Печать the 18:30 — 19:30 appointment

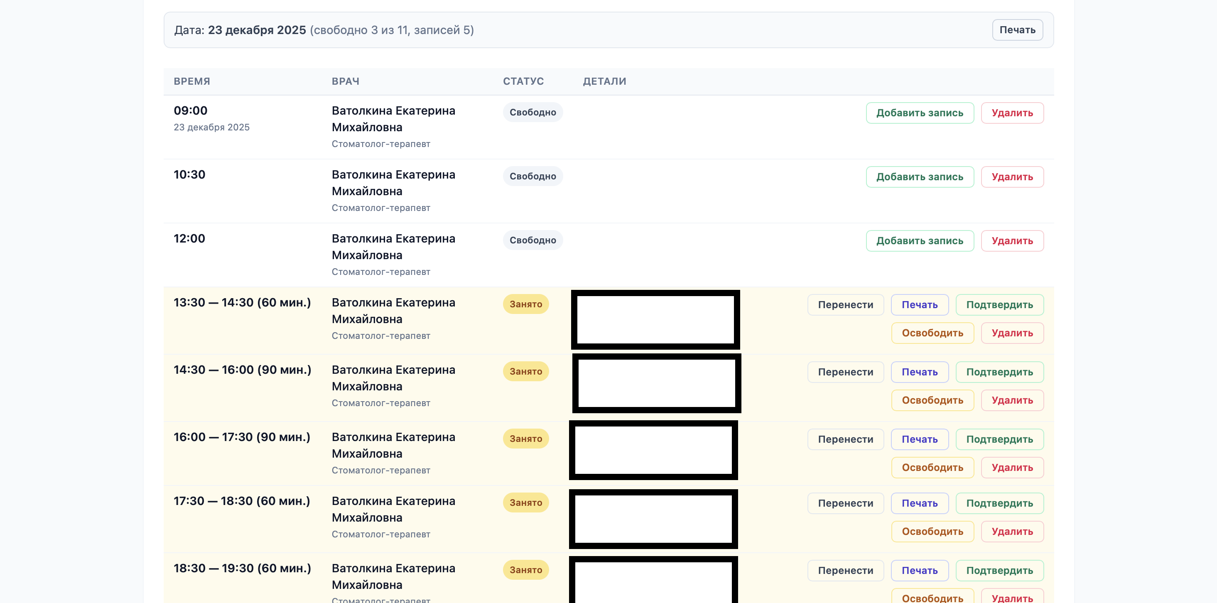coord(919,571)
